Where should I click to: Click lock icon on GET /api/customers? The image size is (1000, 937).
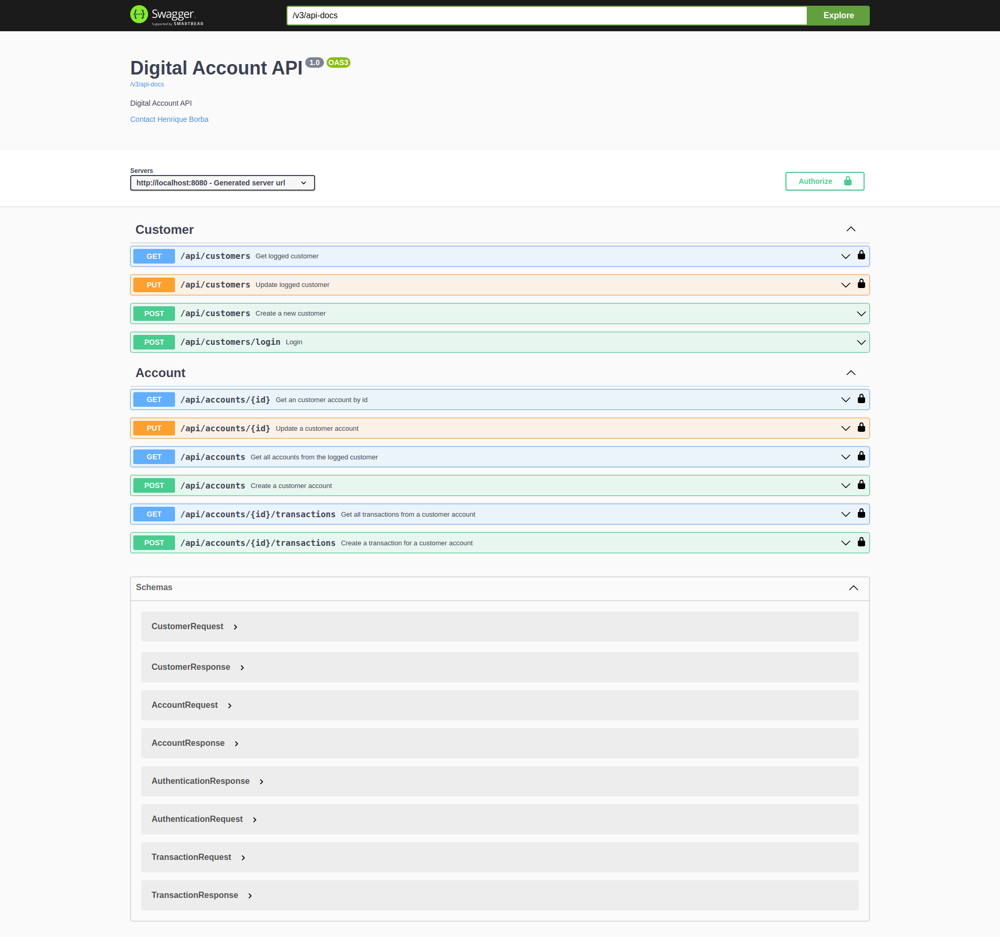coord(861,255)
